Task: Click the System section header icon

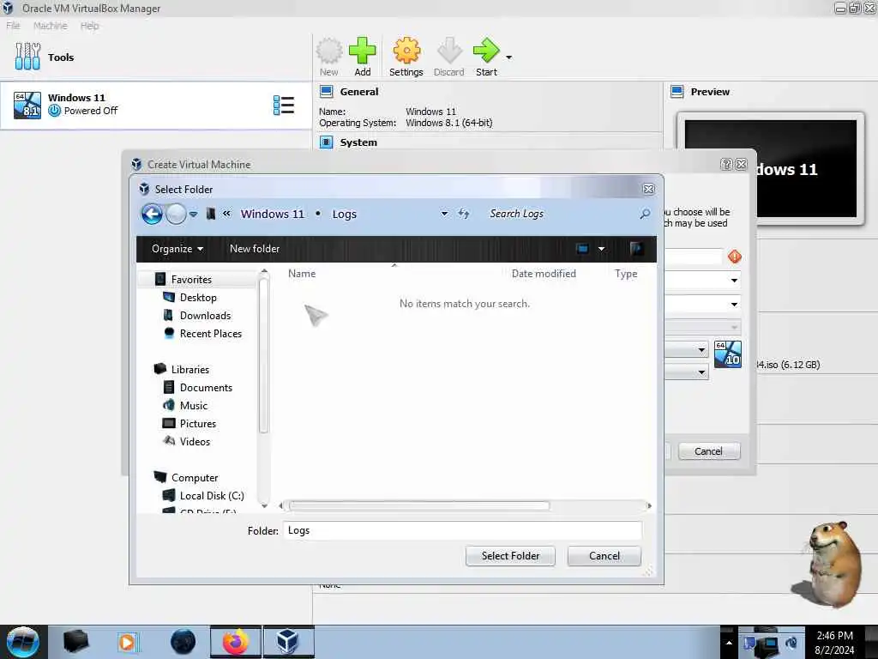Action: (x=327, y=142)
